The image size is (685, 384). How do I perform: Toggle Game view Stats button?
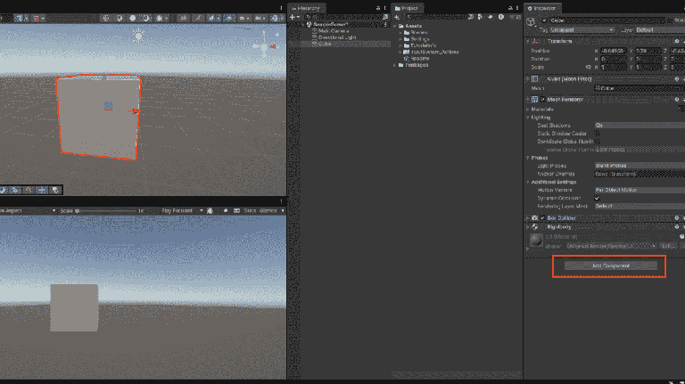point(250,211)
